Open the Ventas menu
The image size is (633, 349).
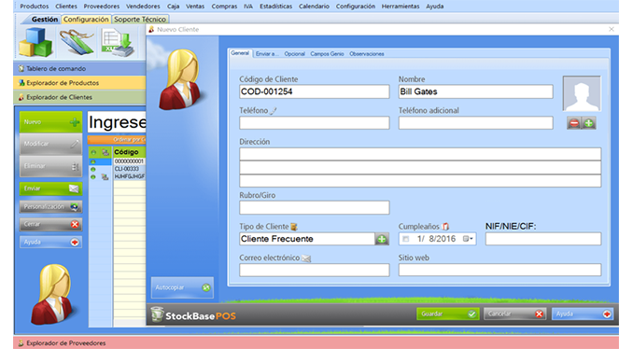pos(195,7)
